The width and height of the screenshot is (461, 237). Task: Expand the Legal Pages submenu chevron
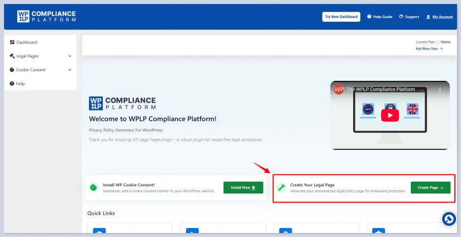coord(70,56)
